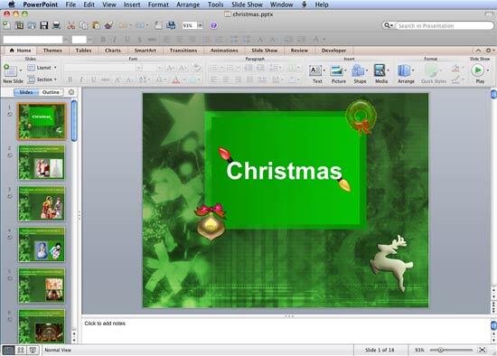Switch to the Outline pane tab
The image size is (497, 356).
click(x=51, y=92)
